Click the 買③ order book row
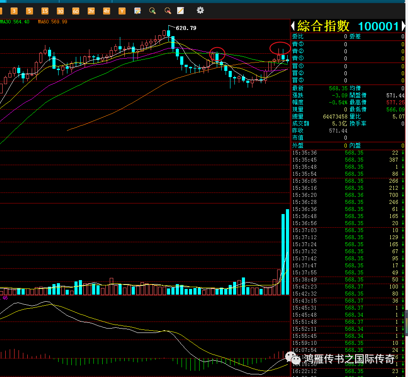Image resolution: width=408 pixels, height=377 pixels. click(x=348, y=81)
